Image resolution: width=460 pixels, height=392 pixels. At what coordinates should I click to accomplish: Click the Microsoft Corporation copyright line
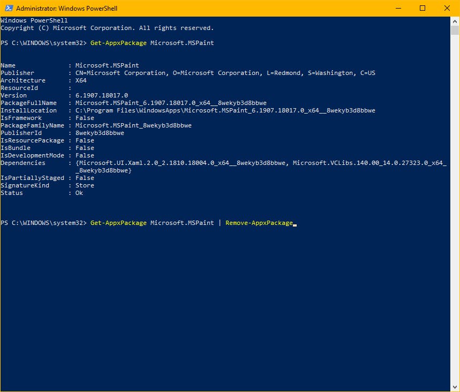(x=107, y=28)
